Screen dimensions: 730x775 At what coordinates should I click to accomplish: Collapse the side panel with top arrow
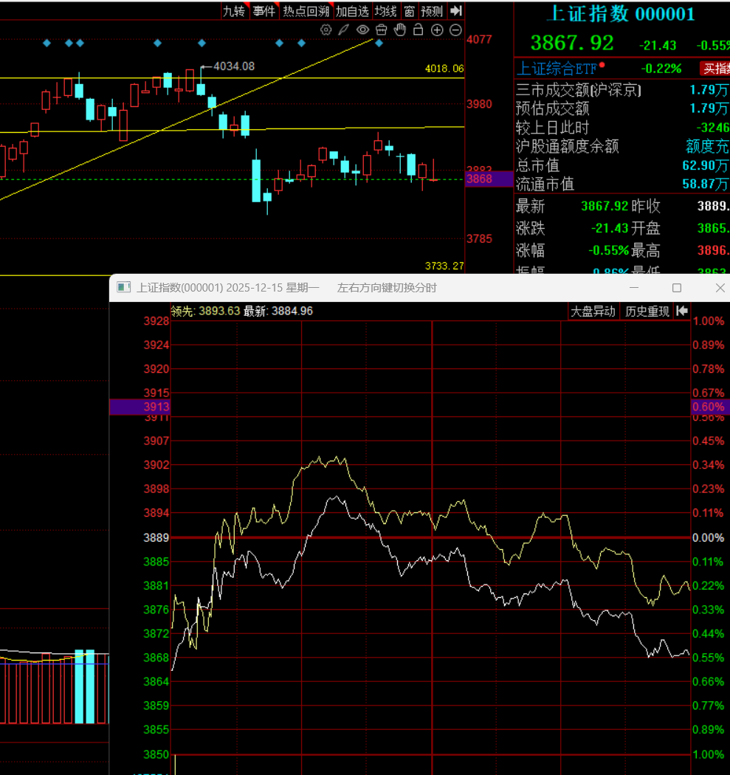pyautogui.click(x=456, y=11)
